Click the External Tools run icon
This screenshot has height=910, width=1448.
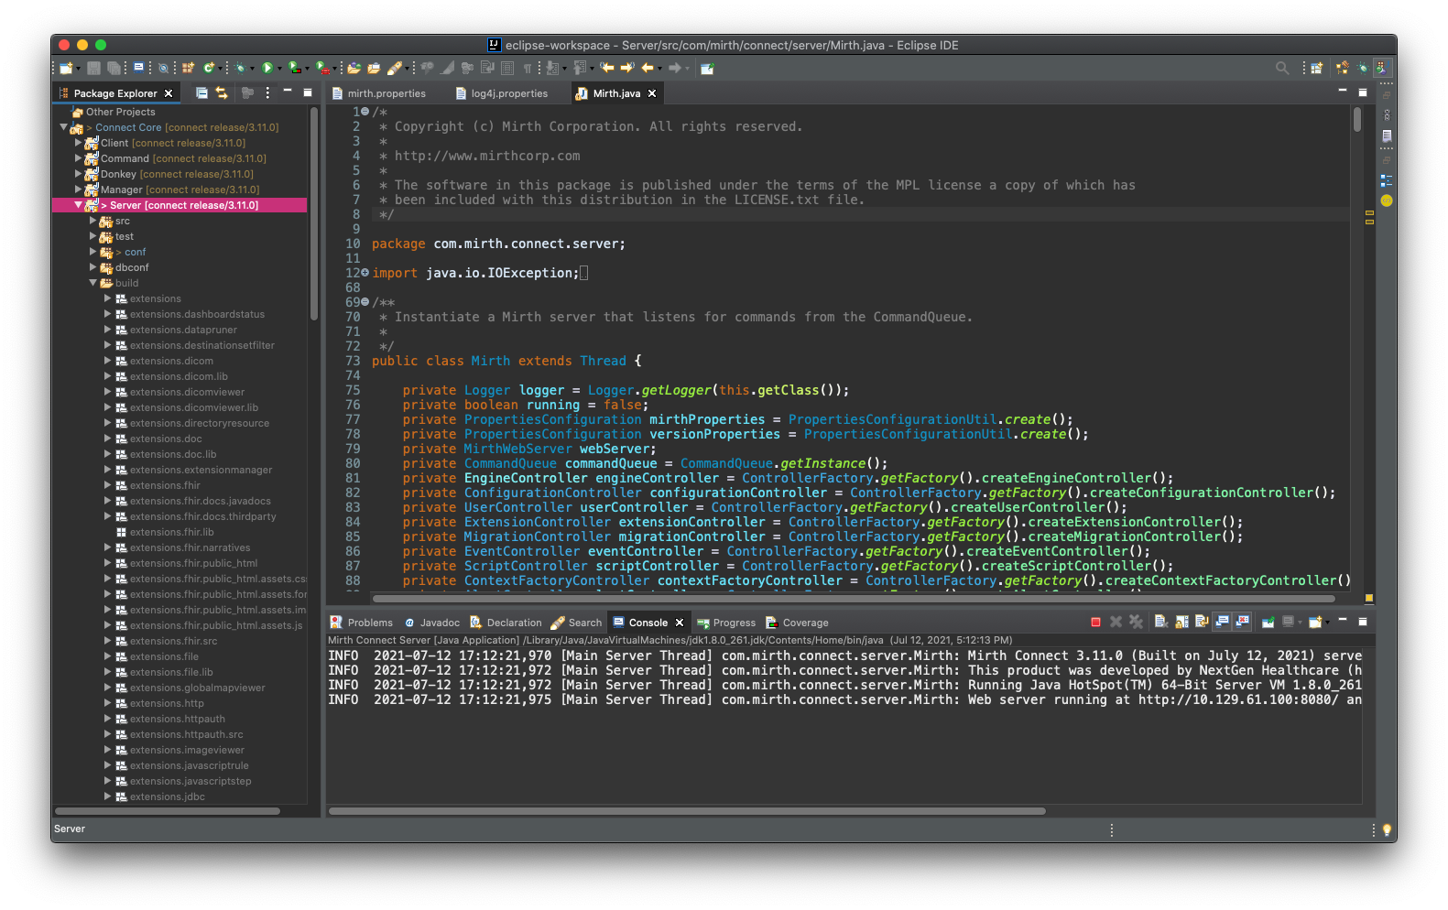[321, 68]
